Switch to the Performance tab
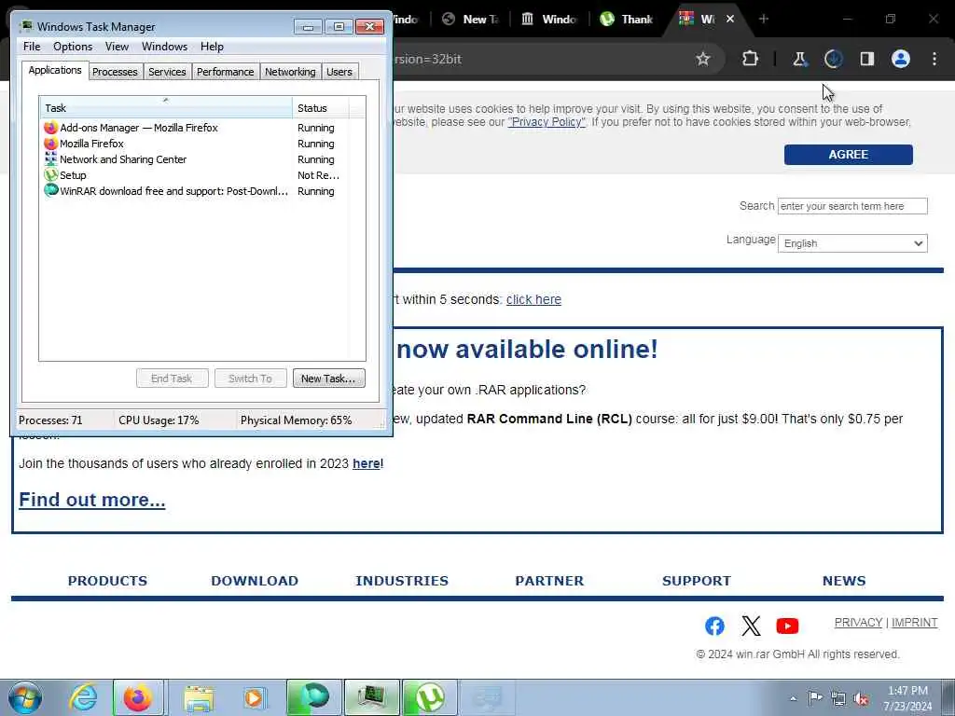 pyautogui.click(x=225, y=72)
